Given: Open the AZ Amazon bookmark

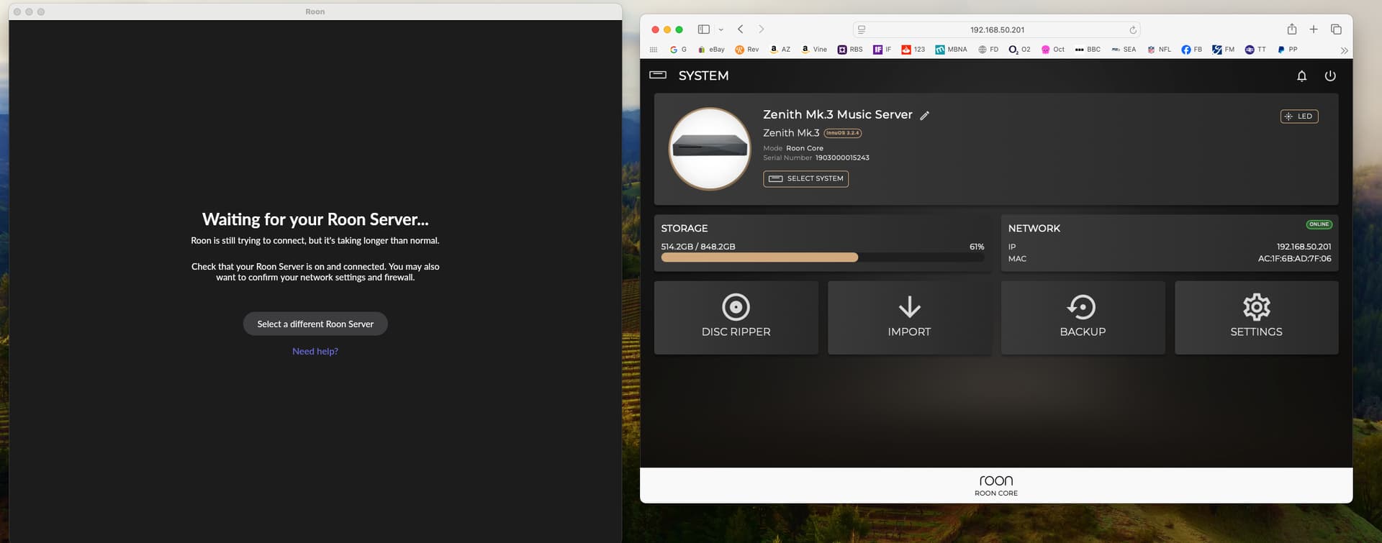Looking at the screenshot, I should tap(780, 50).
